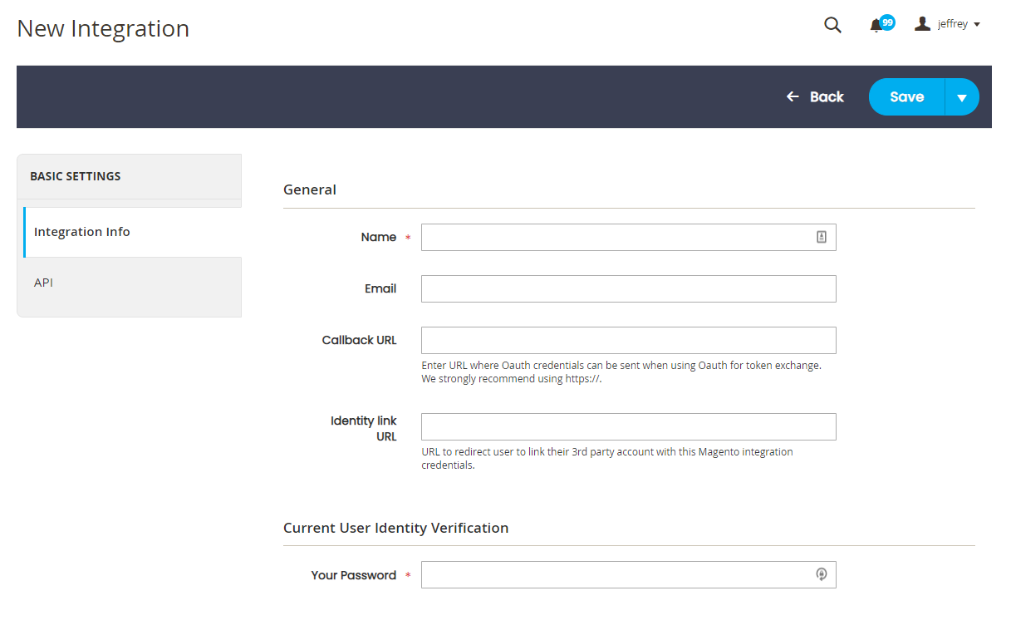Image resolution: width=1011 pixels, height=635 pixels.
Task: Click the Save button
Action: coord(906,97)
